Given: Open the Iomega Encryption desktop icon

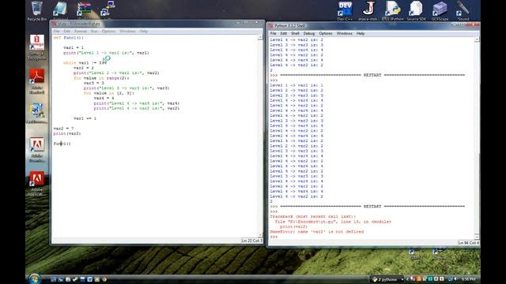Looking at the screenshot, I should (37, 47).
